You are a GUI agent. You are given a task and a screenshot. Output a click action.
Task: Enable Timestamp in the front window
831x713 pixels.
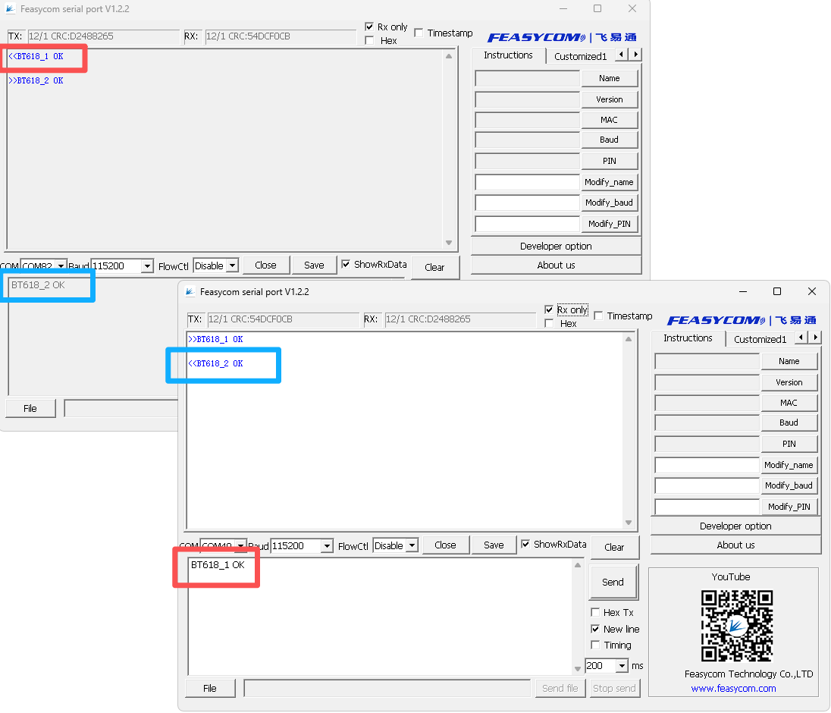[x=599, y=316]
